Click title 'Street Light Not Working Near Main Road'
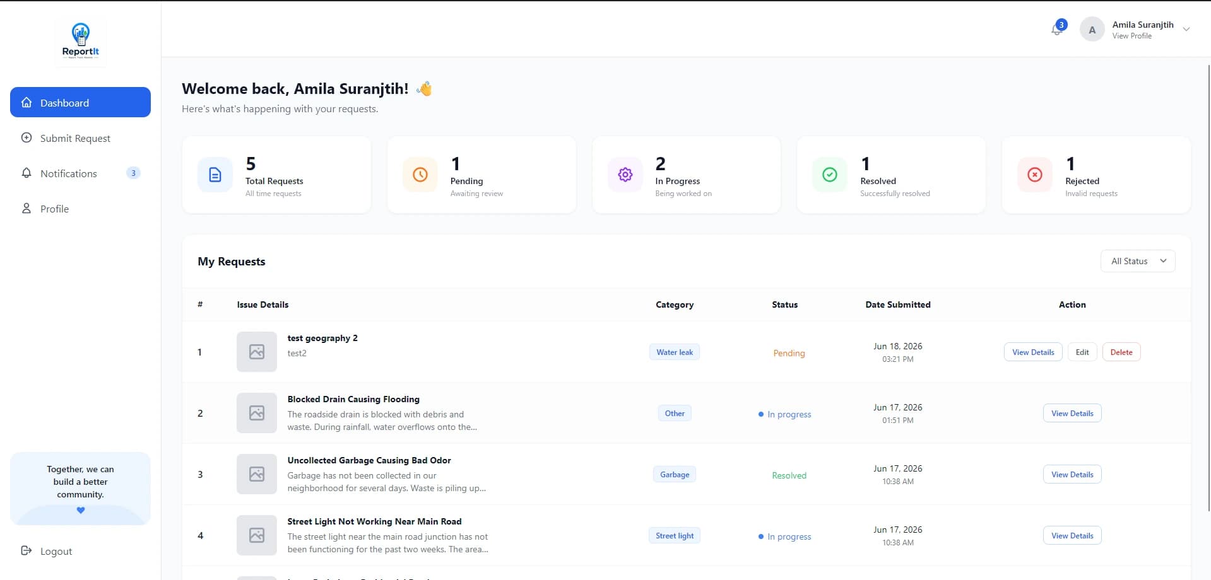This screenshot has width=1211, height=580. pyautogui.click(x=374, y=521)
